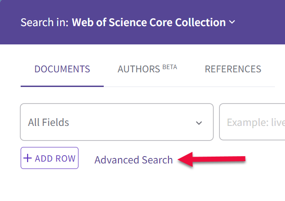Screen dimensions: 285x201
Task: Expand the All Fields dropdown
Action: point(117,122)
